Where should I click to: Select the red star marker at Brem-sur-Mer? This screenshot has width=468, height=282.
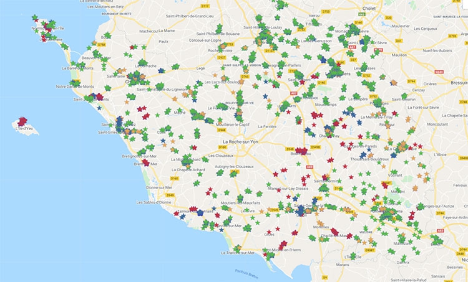[x=145, y=162]
